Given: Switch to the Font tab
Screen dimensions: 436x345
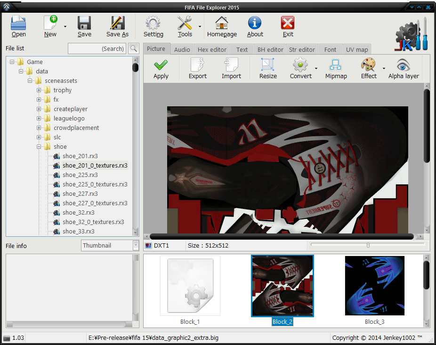Looking at the screenshot, I should (x=330, y=49).
